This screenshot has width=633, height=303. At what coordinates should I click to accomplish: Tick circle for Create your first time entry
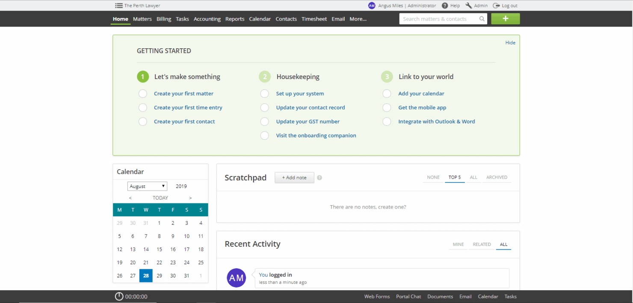click(143, 108)
